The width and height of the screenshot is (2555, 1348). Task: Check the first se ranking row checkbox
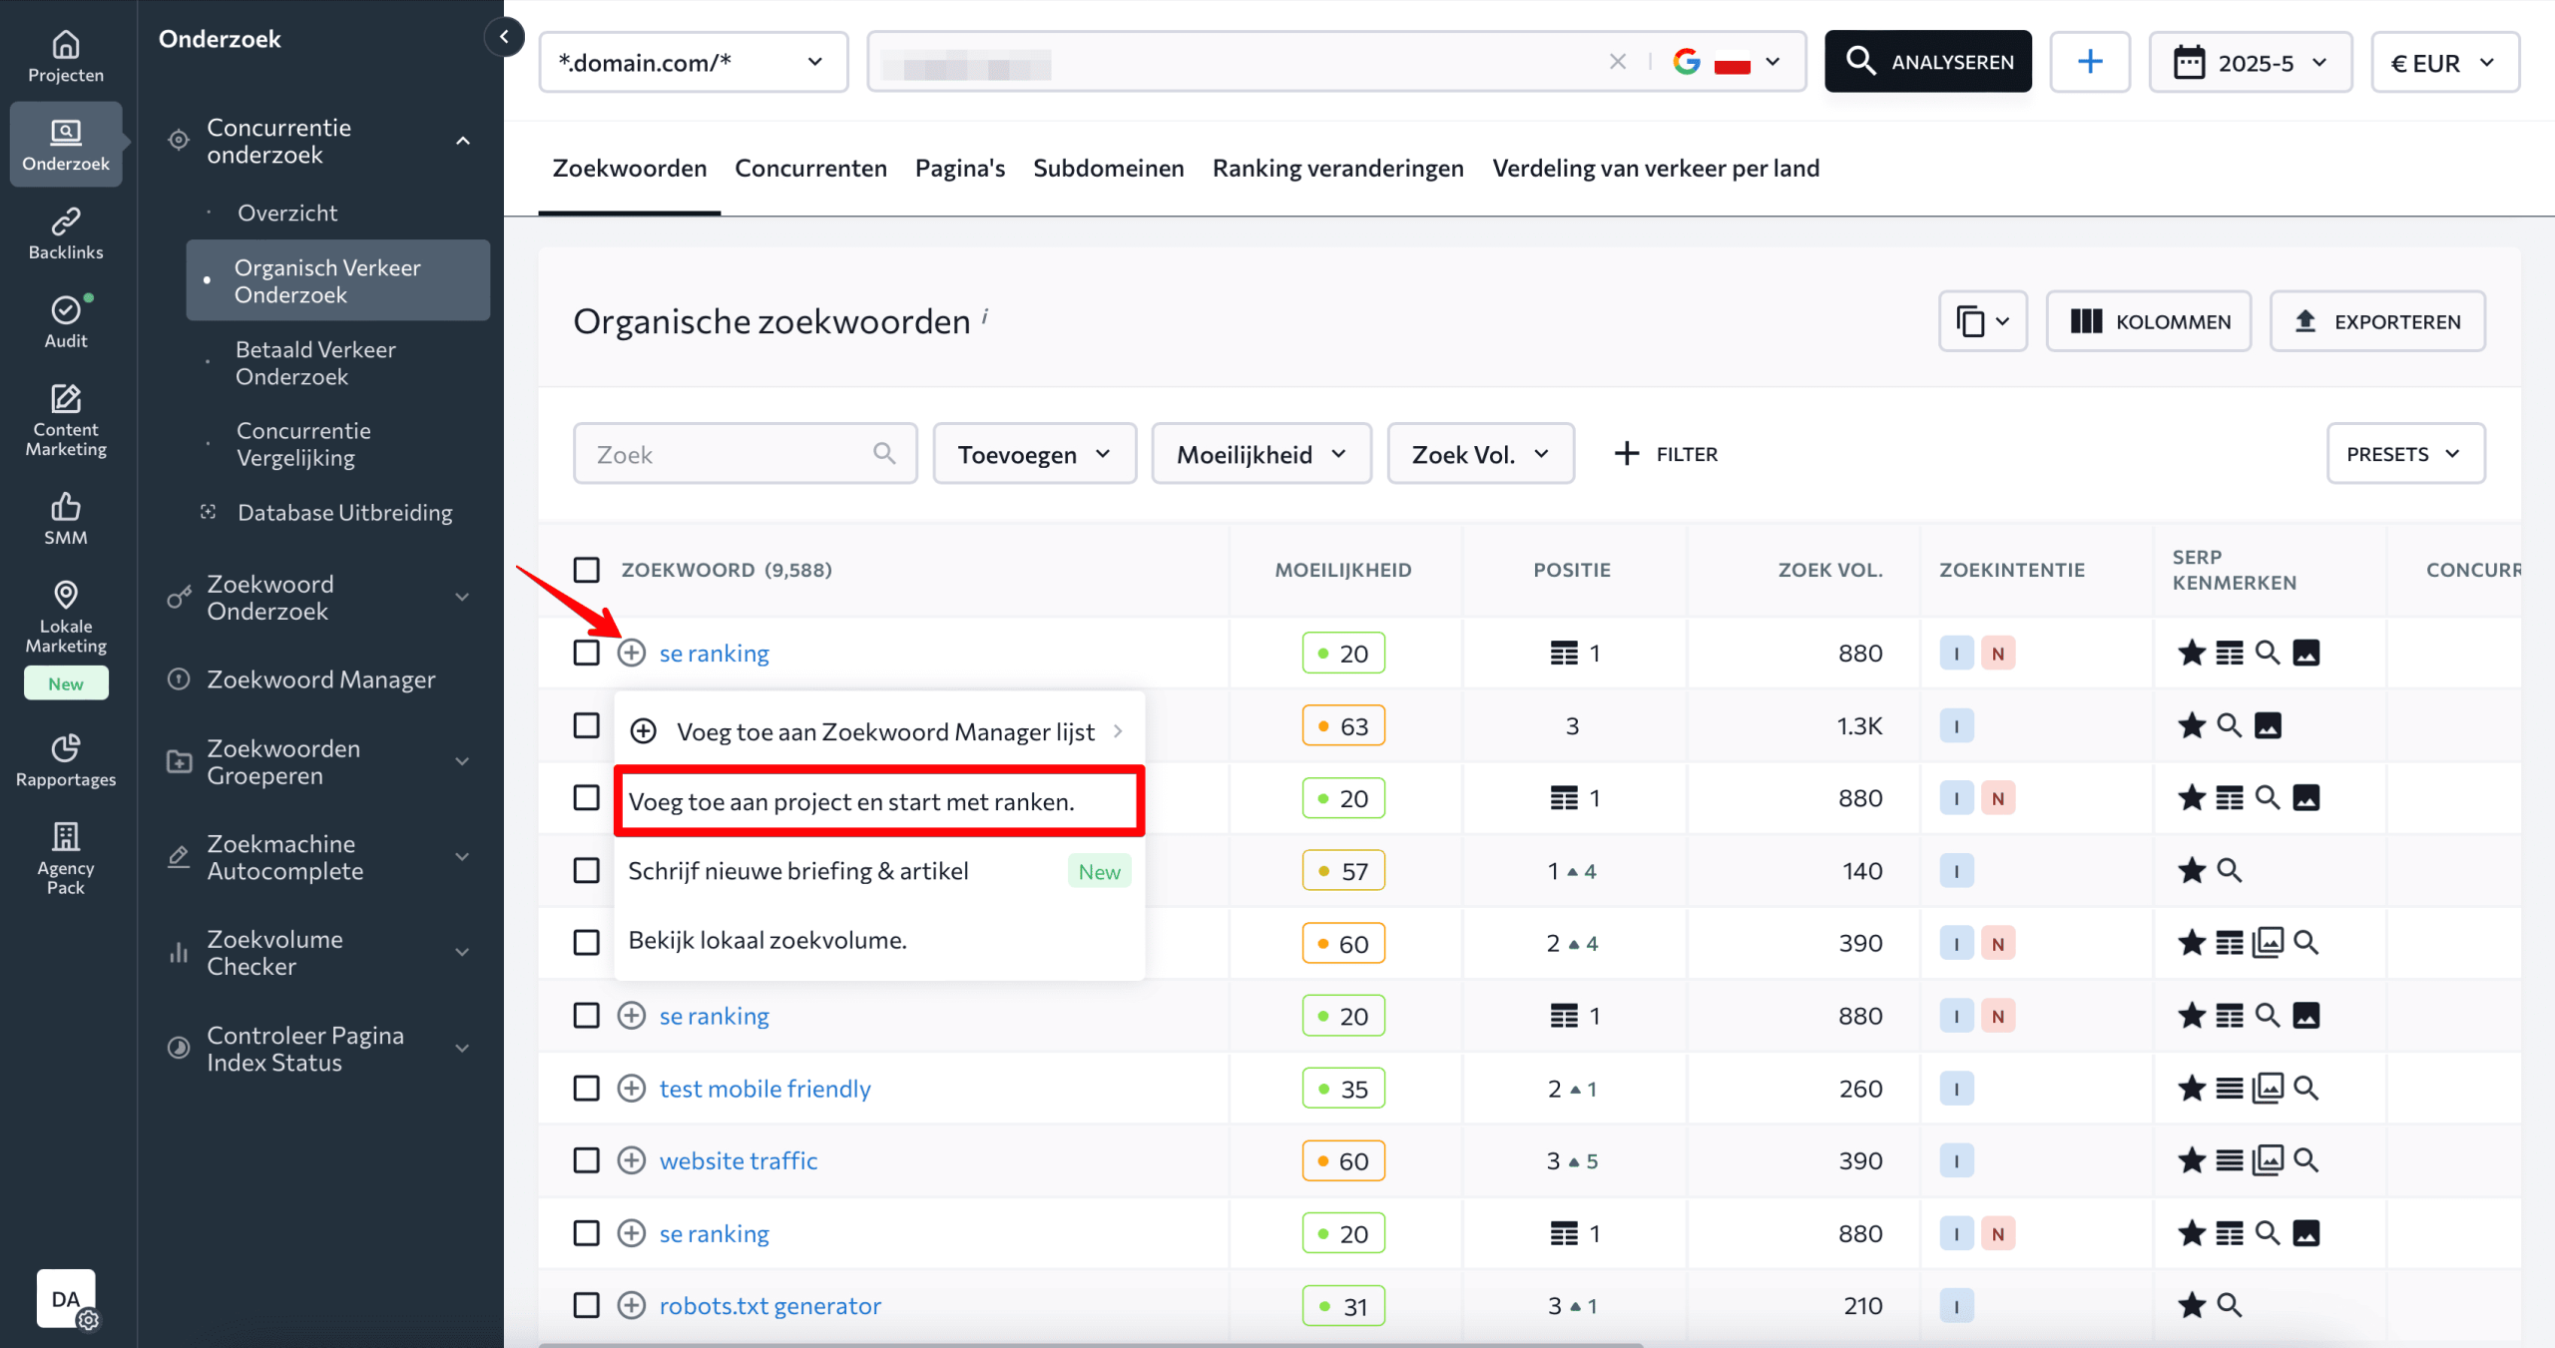coord(587,653)
